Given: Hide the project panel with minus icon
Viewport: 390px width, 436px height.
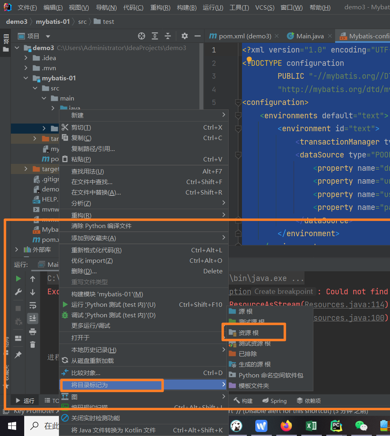Looking at the screenshot, I should tap(198, 36).
